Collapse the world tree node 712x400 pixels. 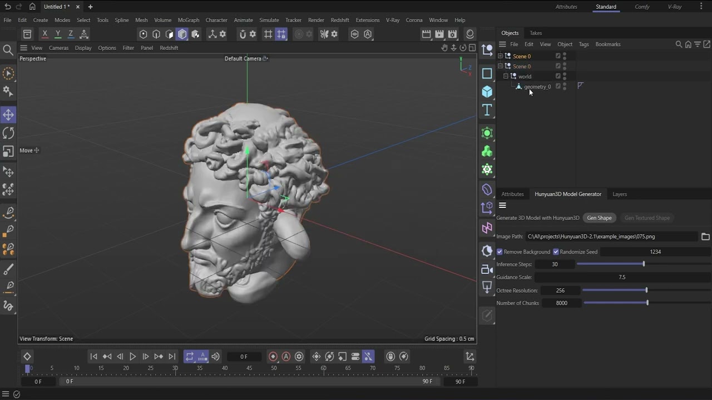[x=506, y=76]
